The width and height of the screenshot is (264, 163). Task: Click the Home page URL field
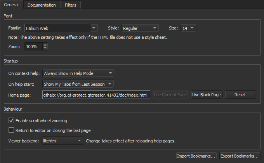96,95
